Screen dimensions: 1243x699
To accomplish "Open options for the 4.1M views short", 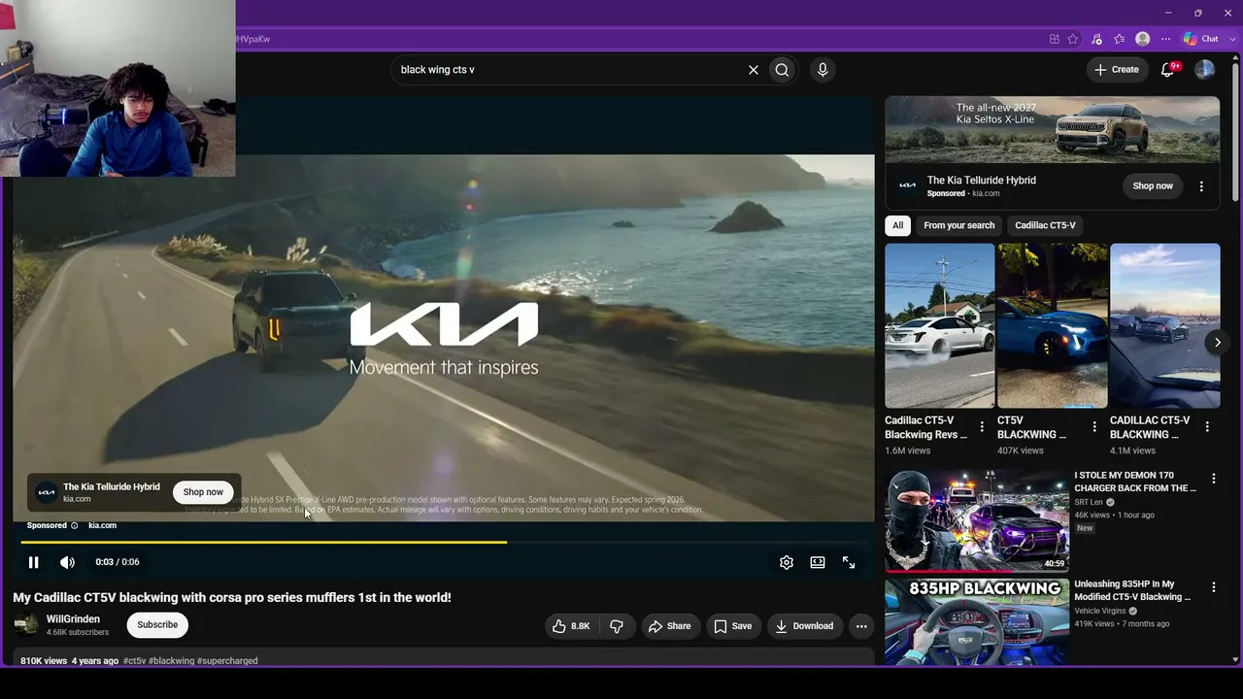I will (1207, 427).
